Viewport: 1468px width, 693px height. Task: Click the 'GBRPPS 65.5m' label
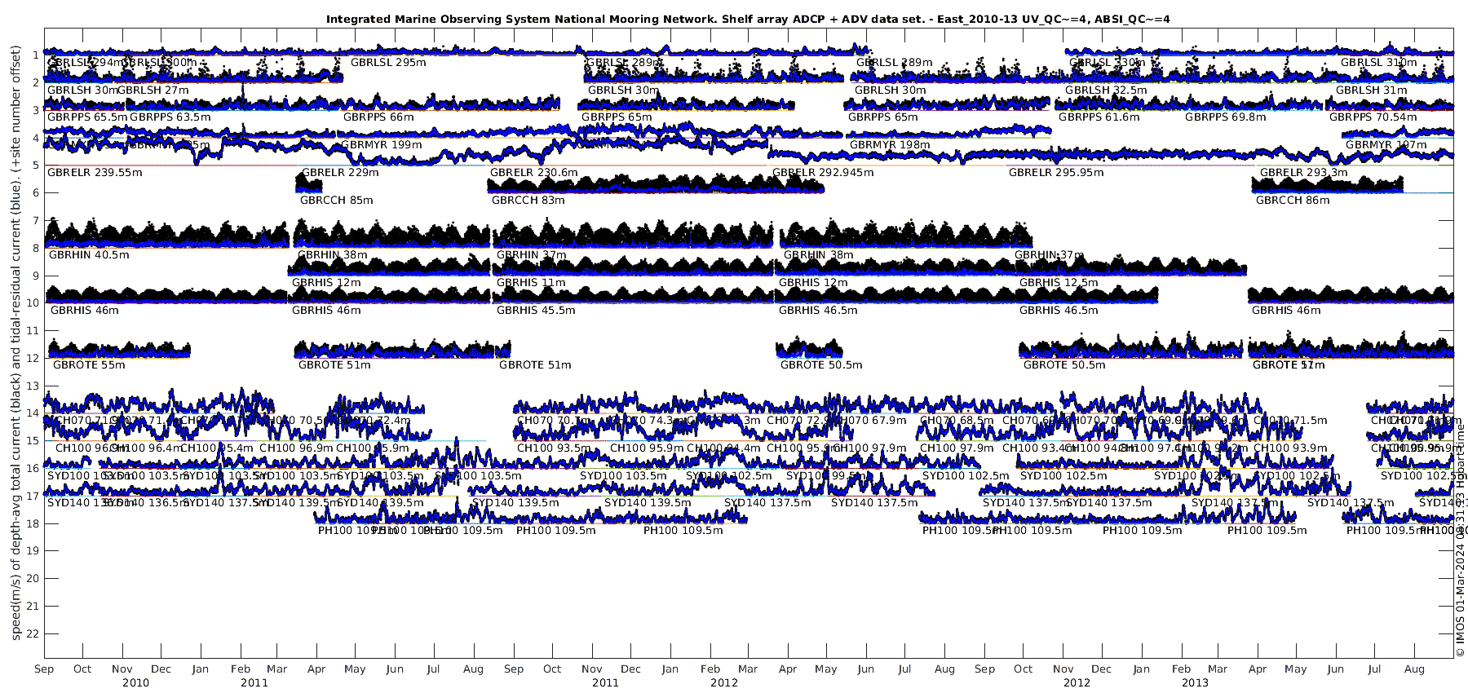tap(87, 117)
